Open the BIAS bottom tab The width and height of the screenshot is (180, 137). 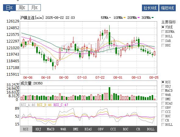[x=88, y=129]
